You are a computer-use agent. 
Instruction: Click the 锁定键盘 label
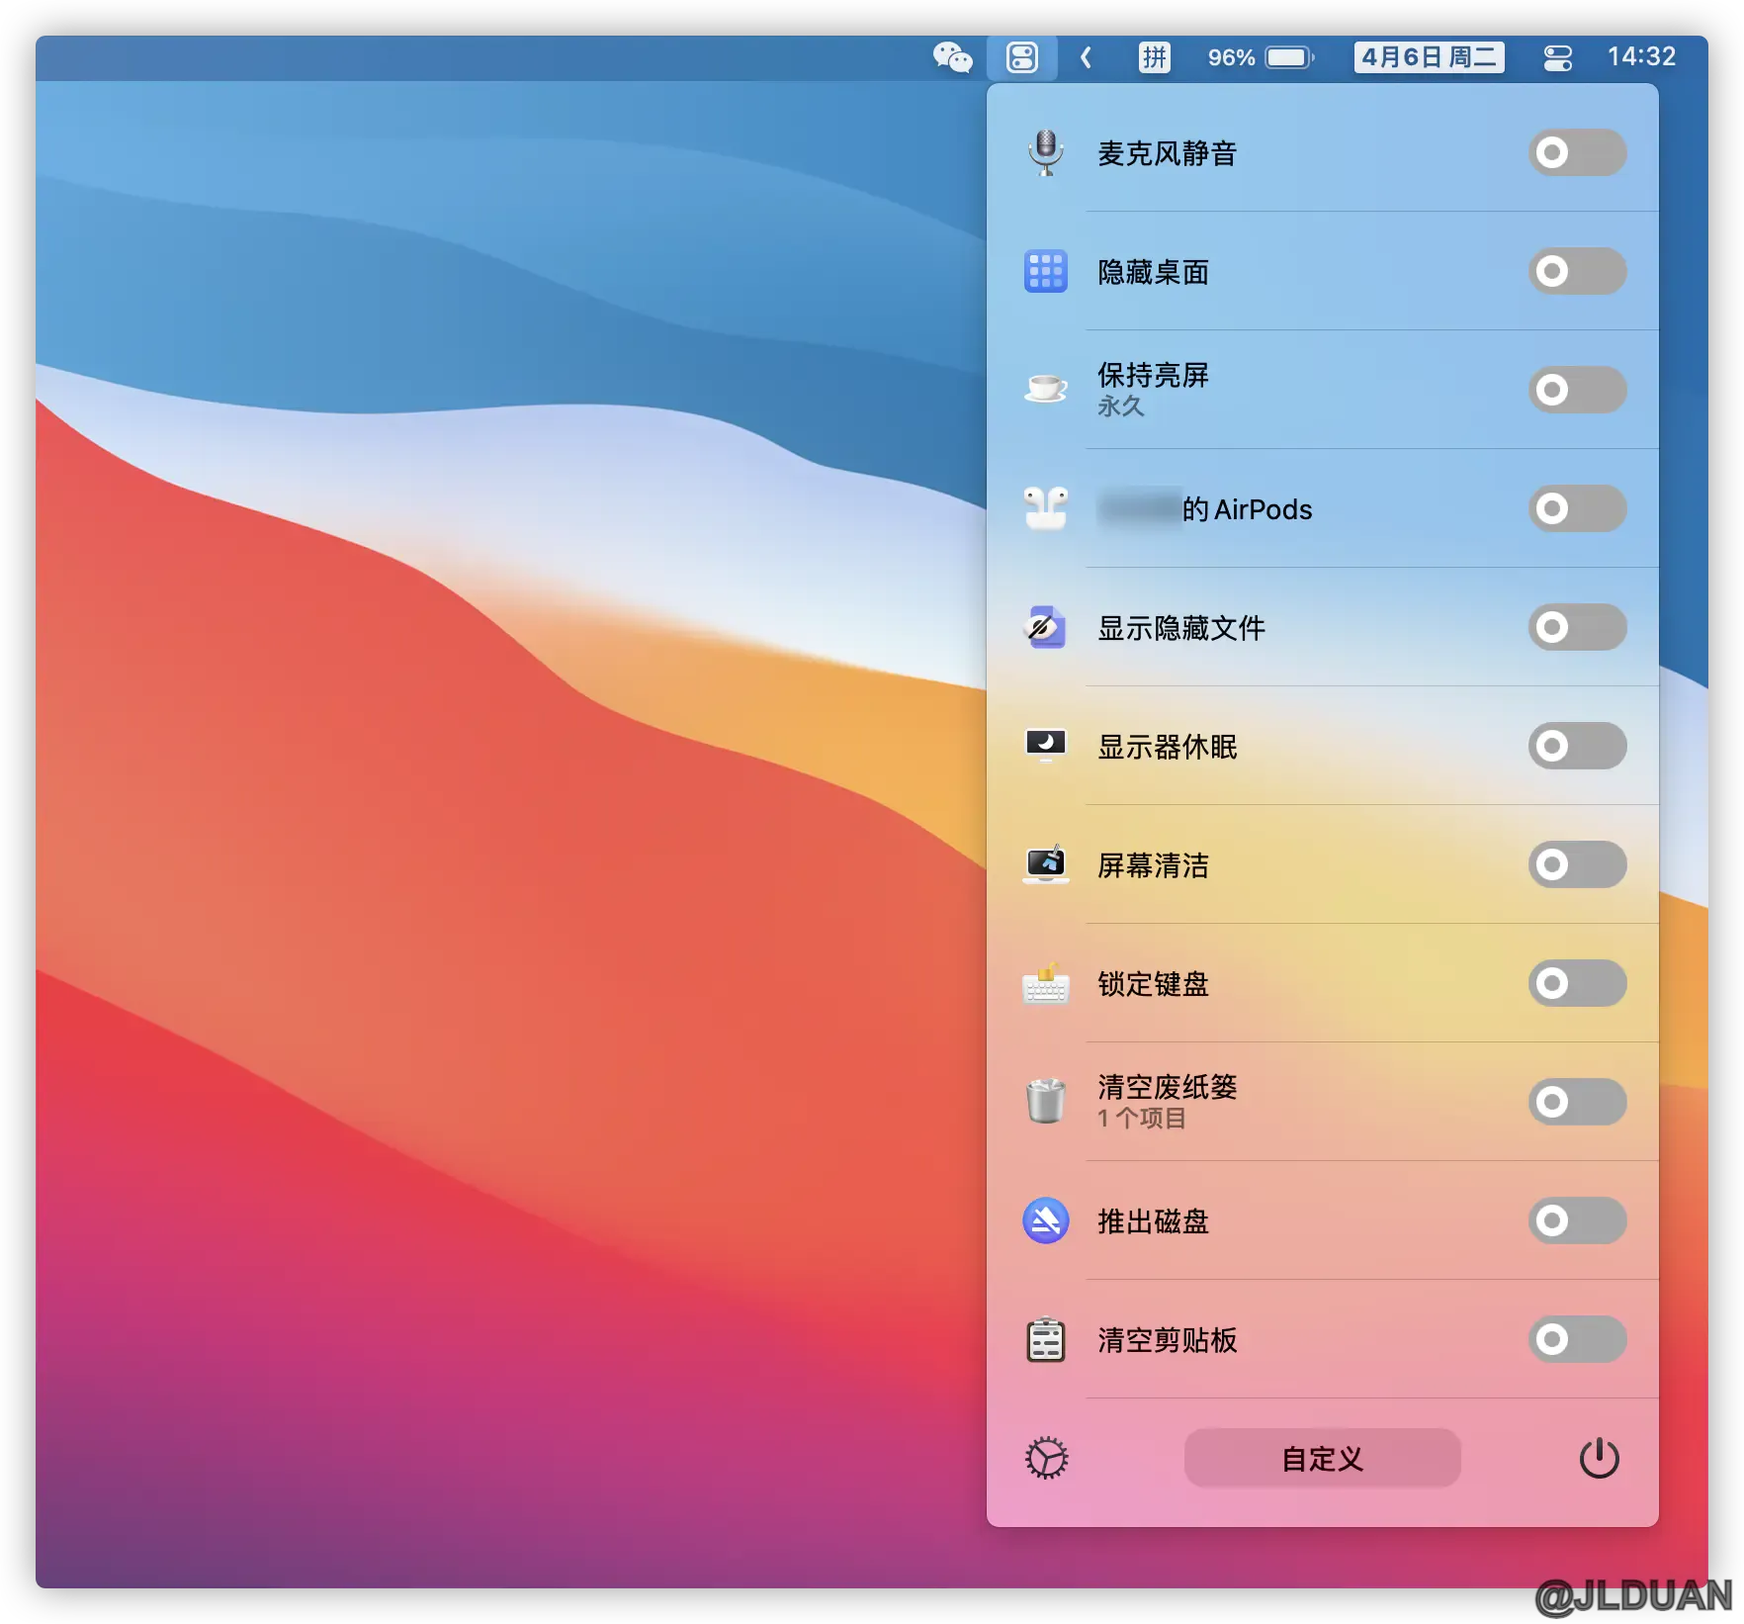point(1153,984)
